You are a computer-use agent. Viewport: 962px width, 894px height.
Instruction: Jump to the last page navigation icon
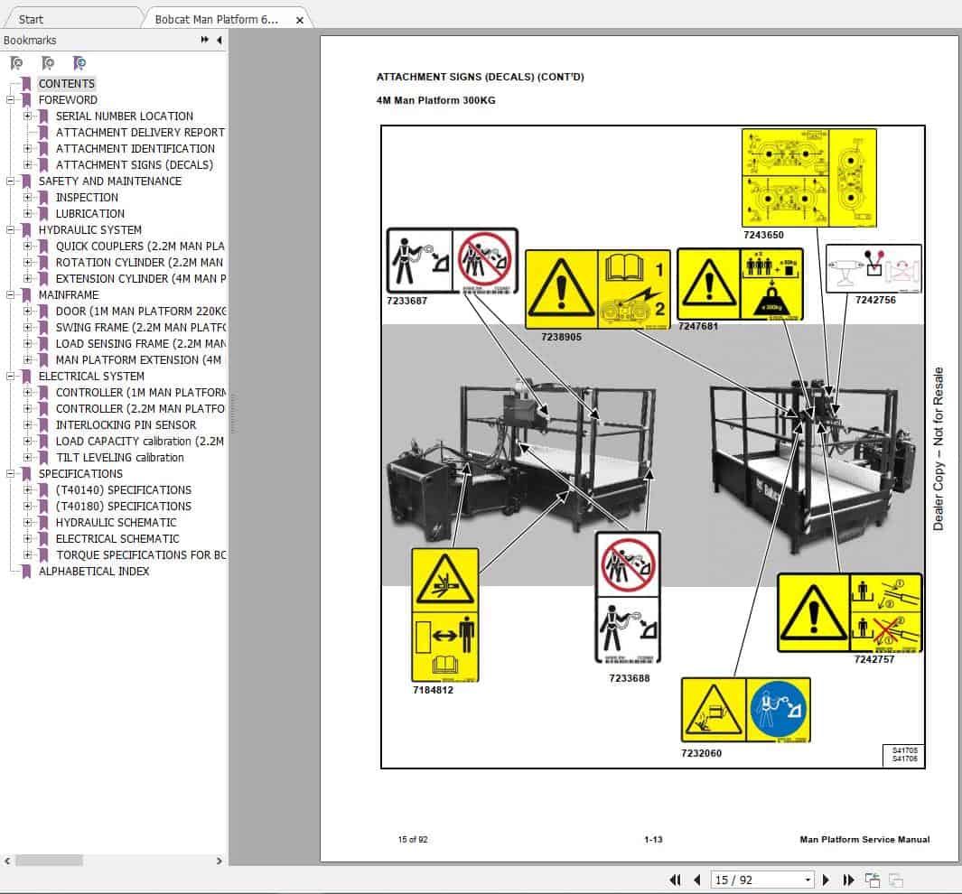click(848, 880)
